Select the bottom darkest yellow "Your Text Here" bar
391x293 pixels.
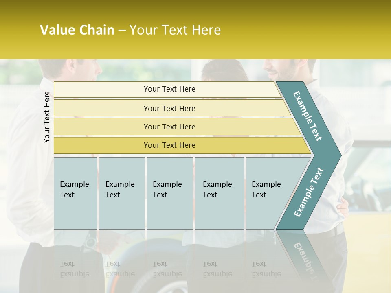tap(169, 145)
